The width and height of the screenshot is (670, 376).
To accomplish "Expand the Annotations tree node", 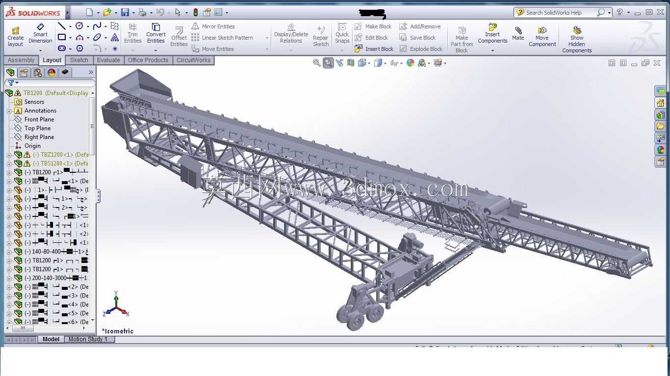I will click(x=9, y=111).
